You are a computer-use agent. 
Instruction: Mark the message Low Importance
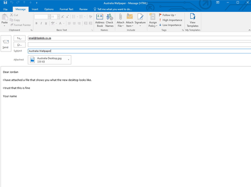click(x=170, y=25)
